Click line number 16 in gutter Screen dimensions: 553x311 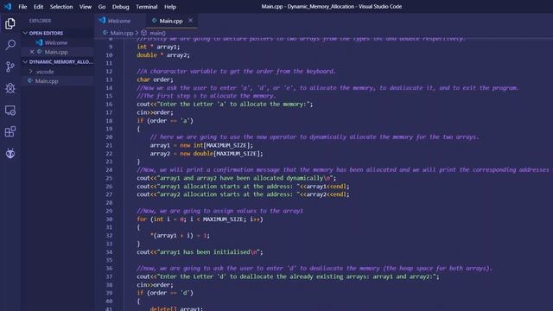click(x=109, y=105)
